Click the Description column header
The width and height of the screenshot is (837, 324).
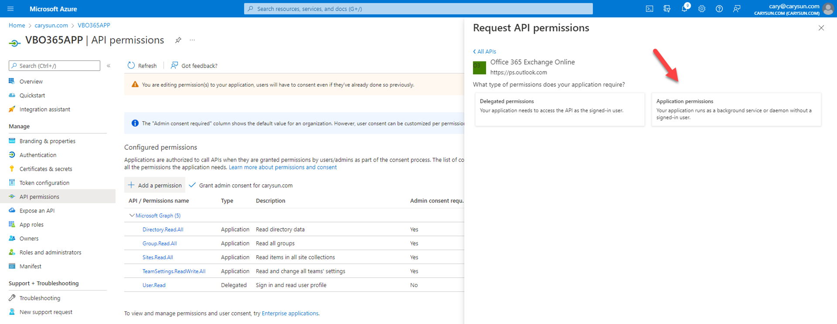[270, 201]
